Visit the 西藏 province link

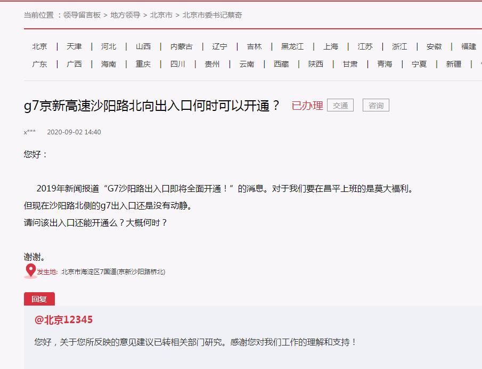point(281,64)
